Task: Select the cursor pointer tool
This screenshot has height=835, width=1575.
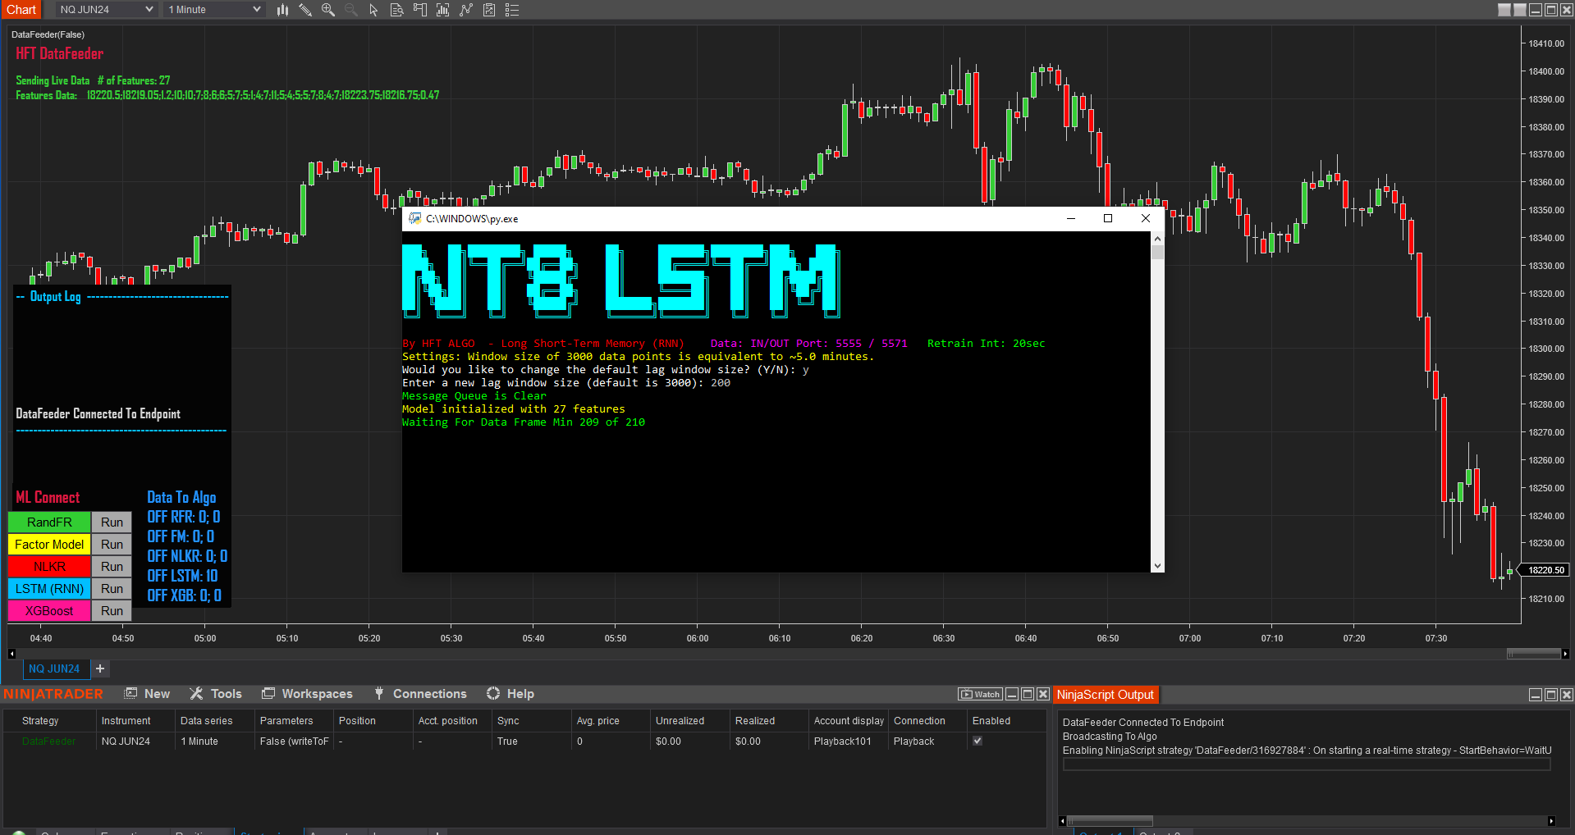Action: tap(373, 10)
